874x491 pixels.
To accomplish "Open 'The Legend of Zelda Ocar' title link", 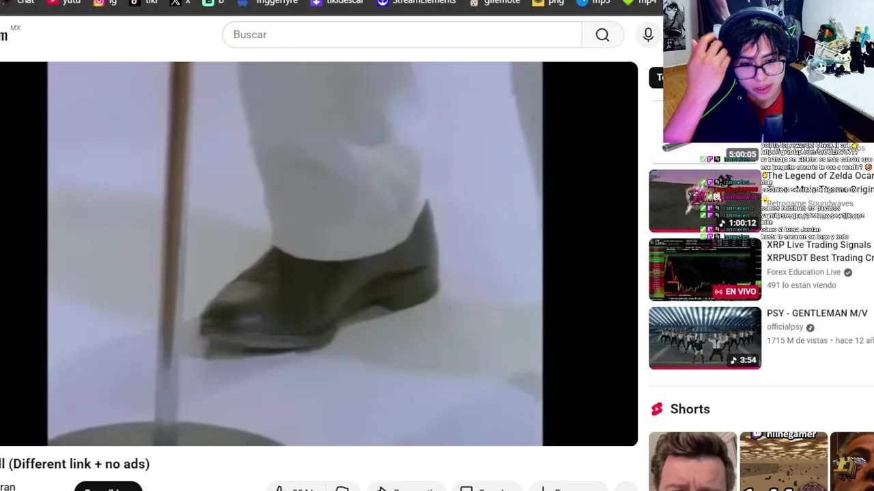I will pyautogui.click(x=819, y=176).
